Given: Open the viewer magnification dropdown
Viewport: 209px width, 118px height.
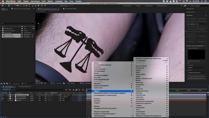Looking at the screenshot, I should [x=46, y=83].
